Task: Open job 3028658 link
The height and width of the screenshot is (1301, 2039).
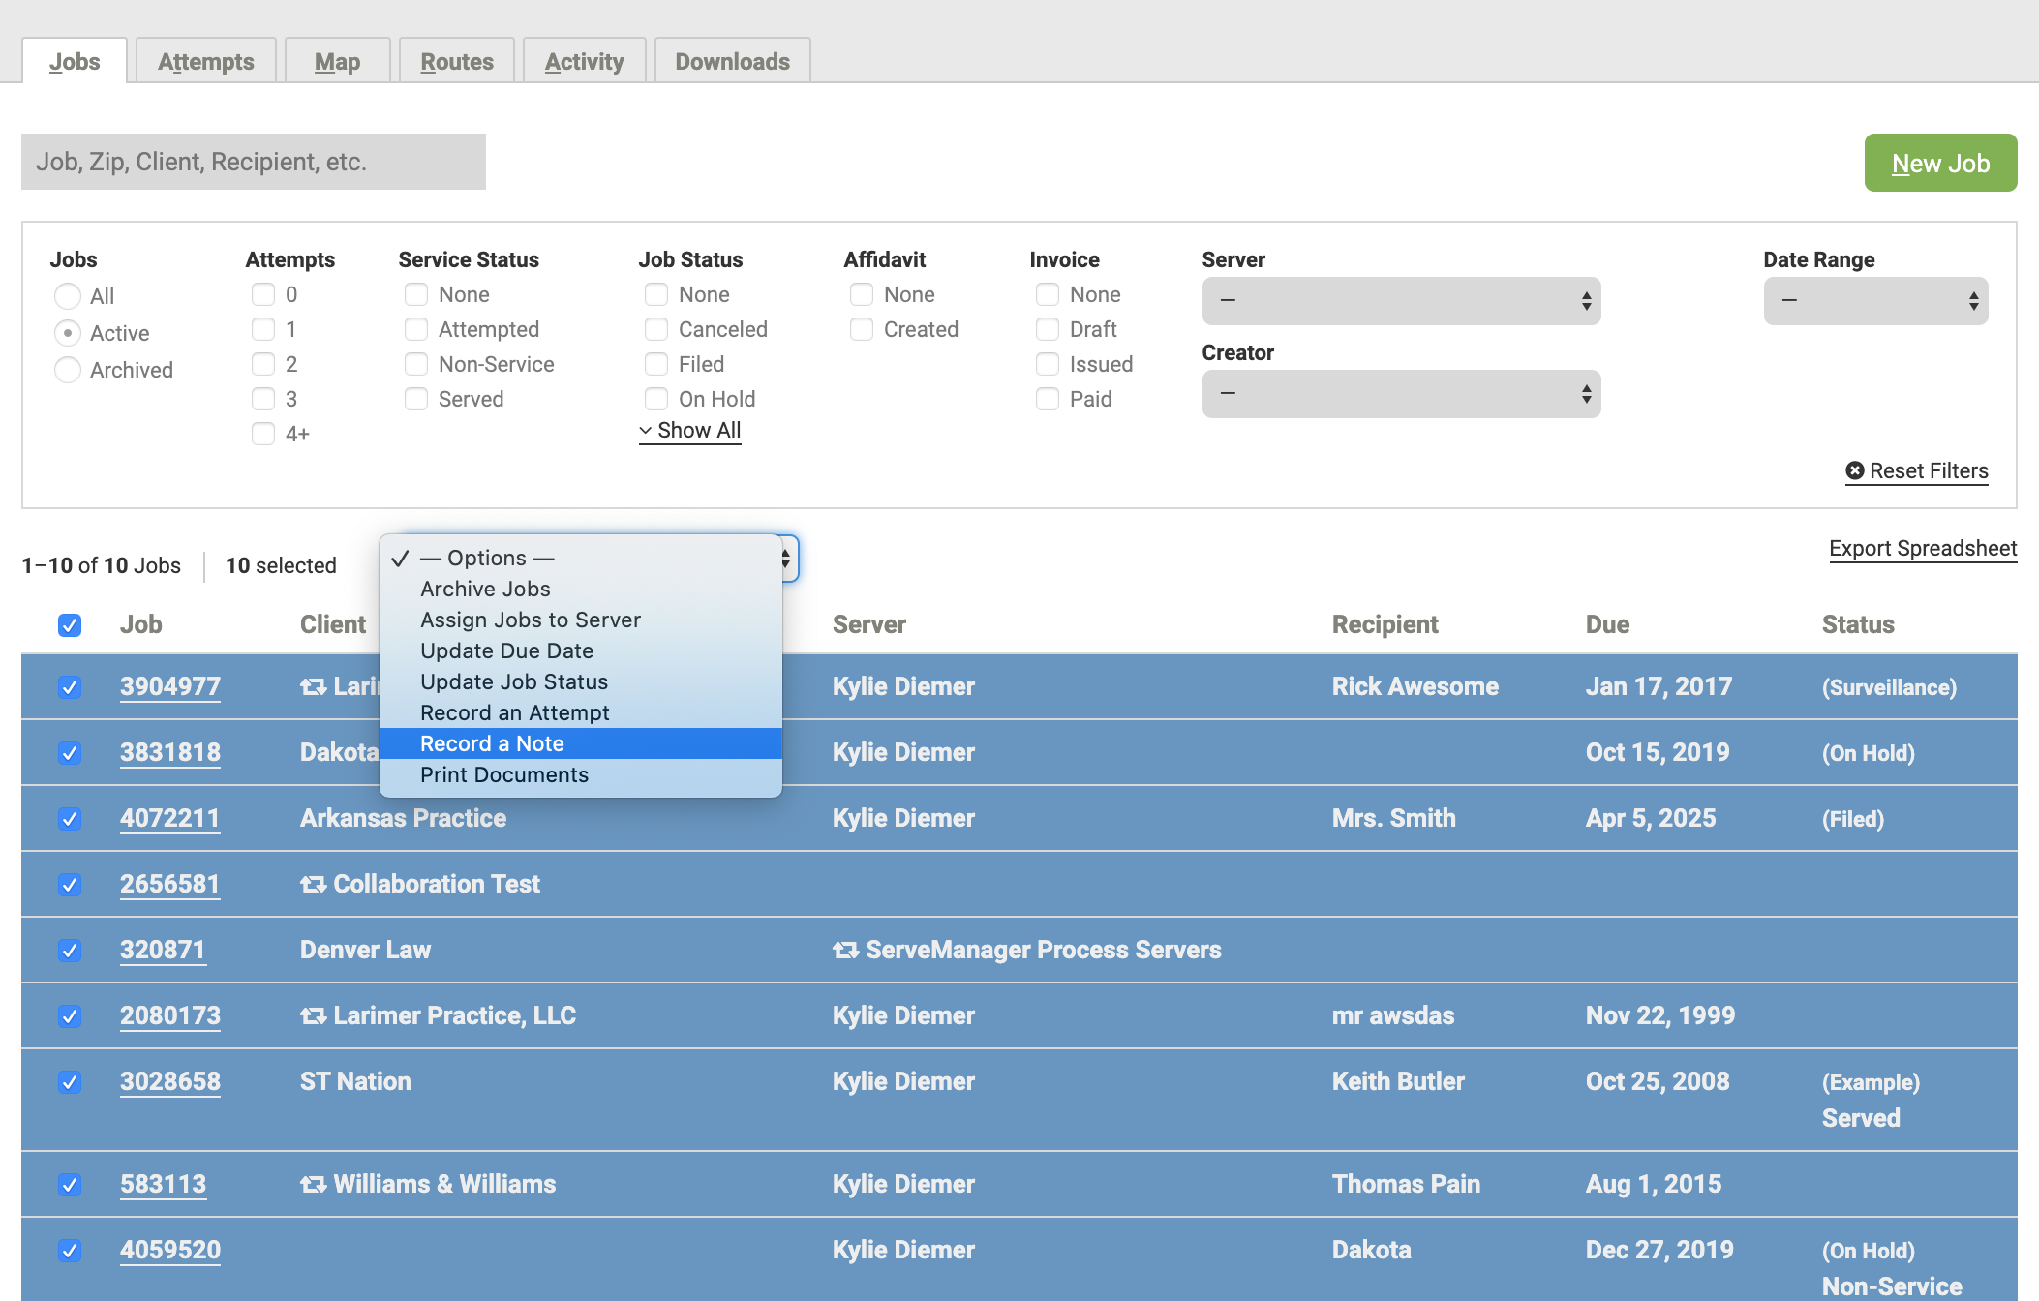Action: coord(170,1081)
